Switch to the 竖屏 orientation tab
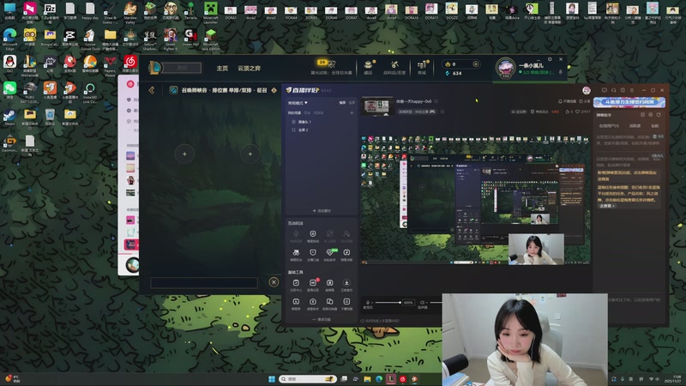The image size is (686, 386). pos(352,103)
